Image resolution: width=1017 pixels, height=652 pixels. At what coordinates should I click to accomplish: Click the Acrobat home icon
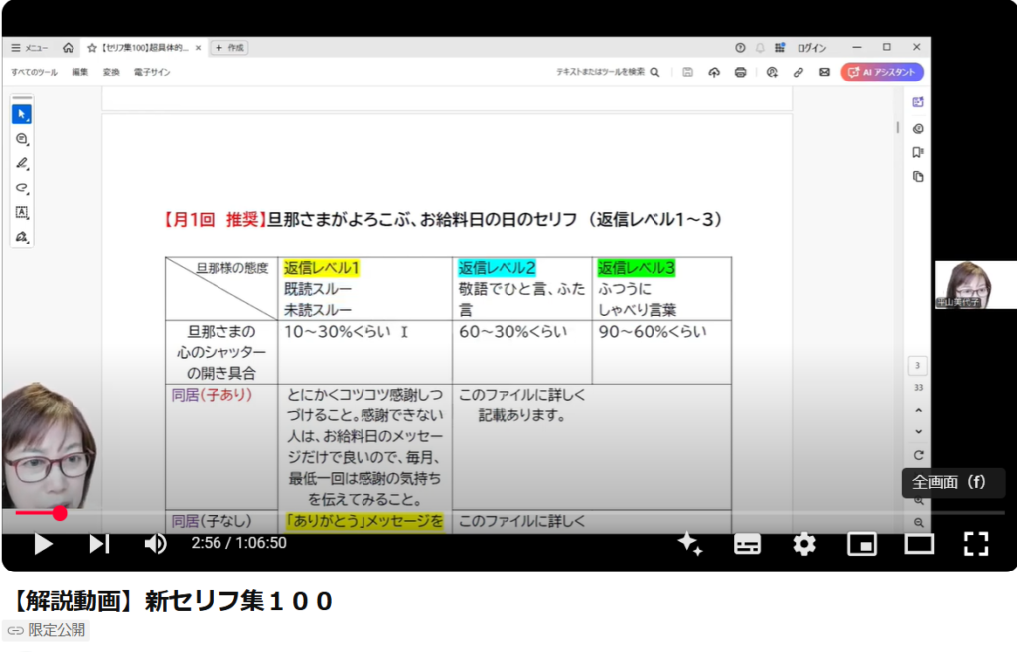[x=68, y=47]
